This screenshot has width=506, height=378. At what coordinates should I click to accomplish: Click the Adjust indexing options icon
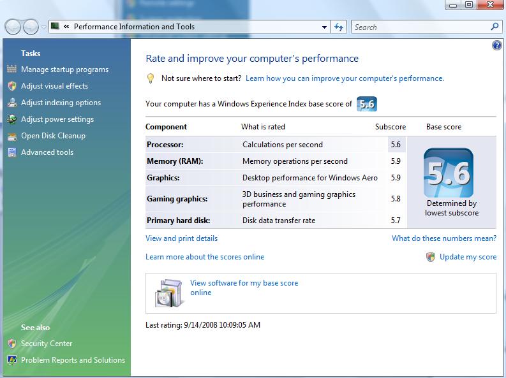pyautogui.click(x=12, y=103)
